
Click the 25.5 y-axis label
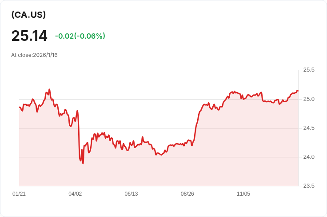pyautogui.click(x=308, y=70)
